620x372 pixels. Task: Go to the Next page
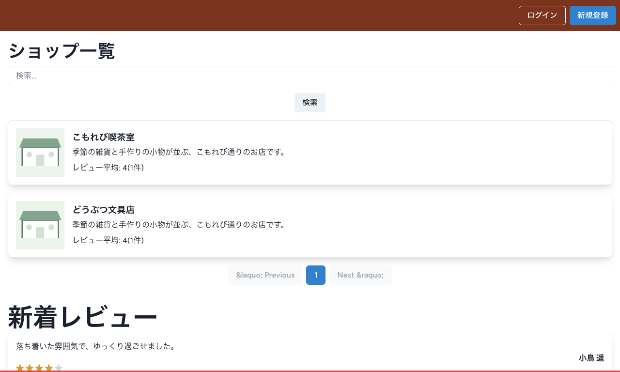tap(360, 275)
